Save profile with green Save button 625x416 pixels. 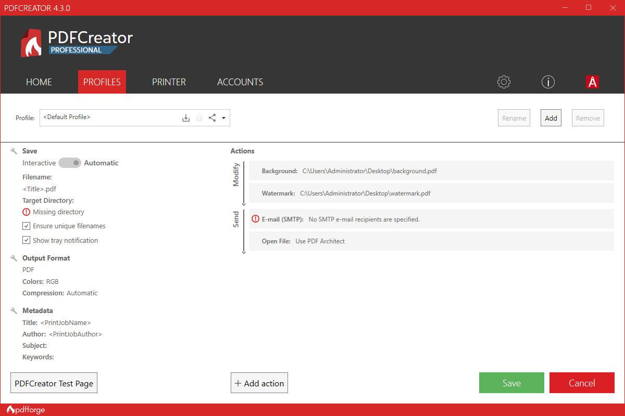click(x=511, y=383)
